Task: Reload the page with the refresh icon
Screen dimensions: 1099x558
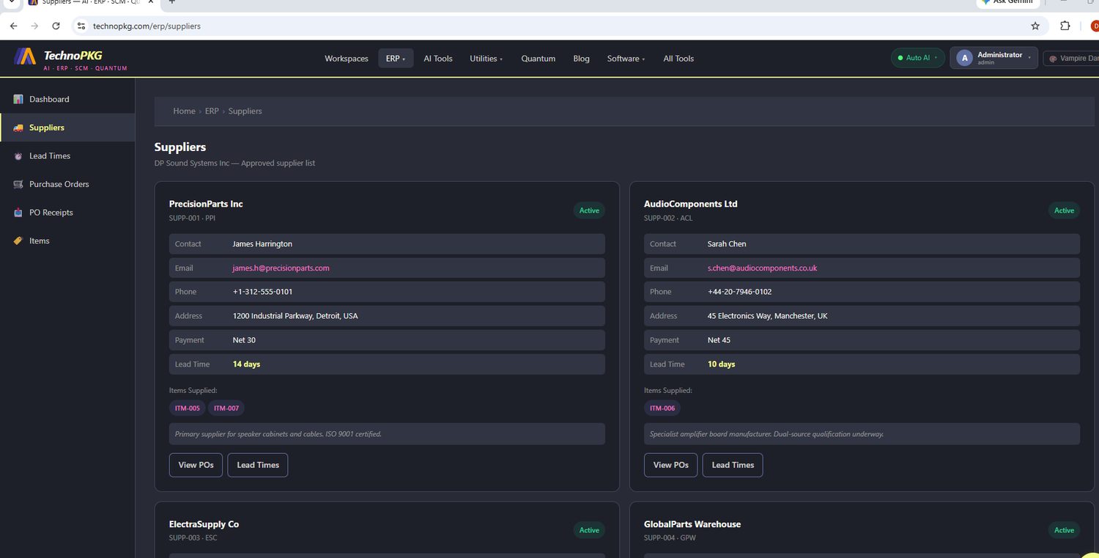Action: [56, 26]
